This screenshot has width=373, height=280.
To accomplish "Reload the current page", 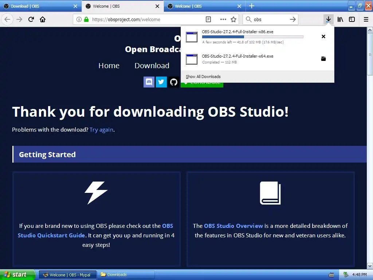I will point(31,19).
